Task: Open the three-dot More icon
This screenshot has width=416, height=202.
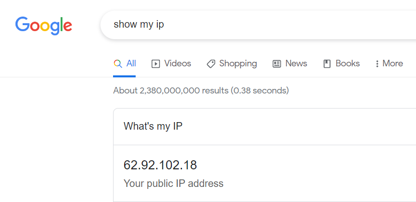Action: [377, 64]
